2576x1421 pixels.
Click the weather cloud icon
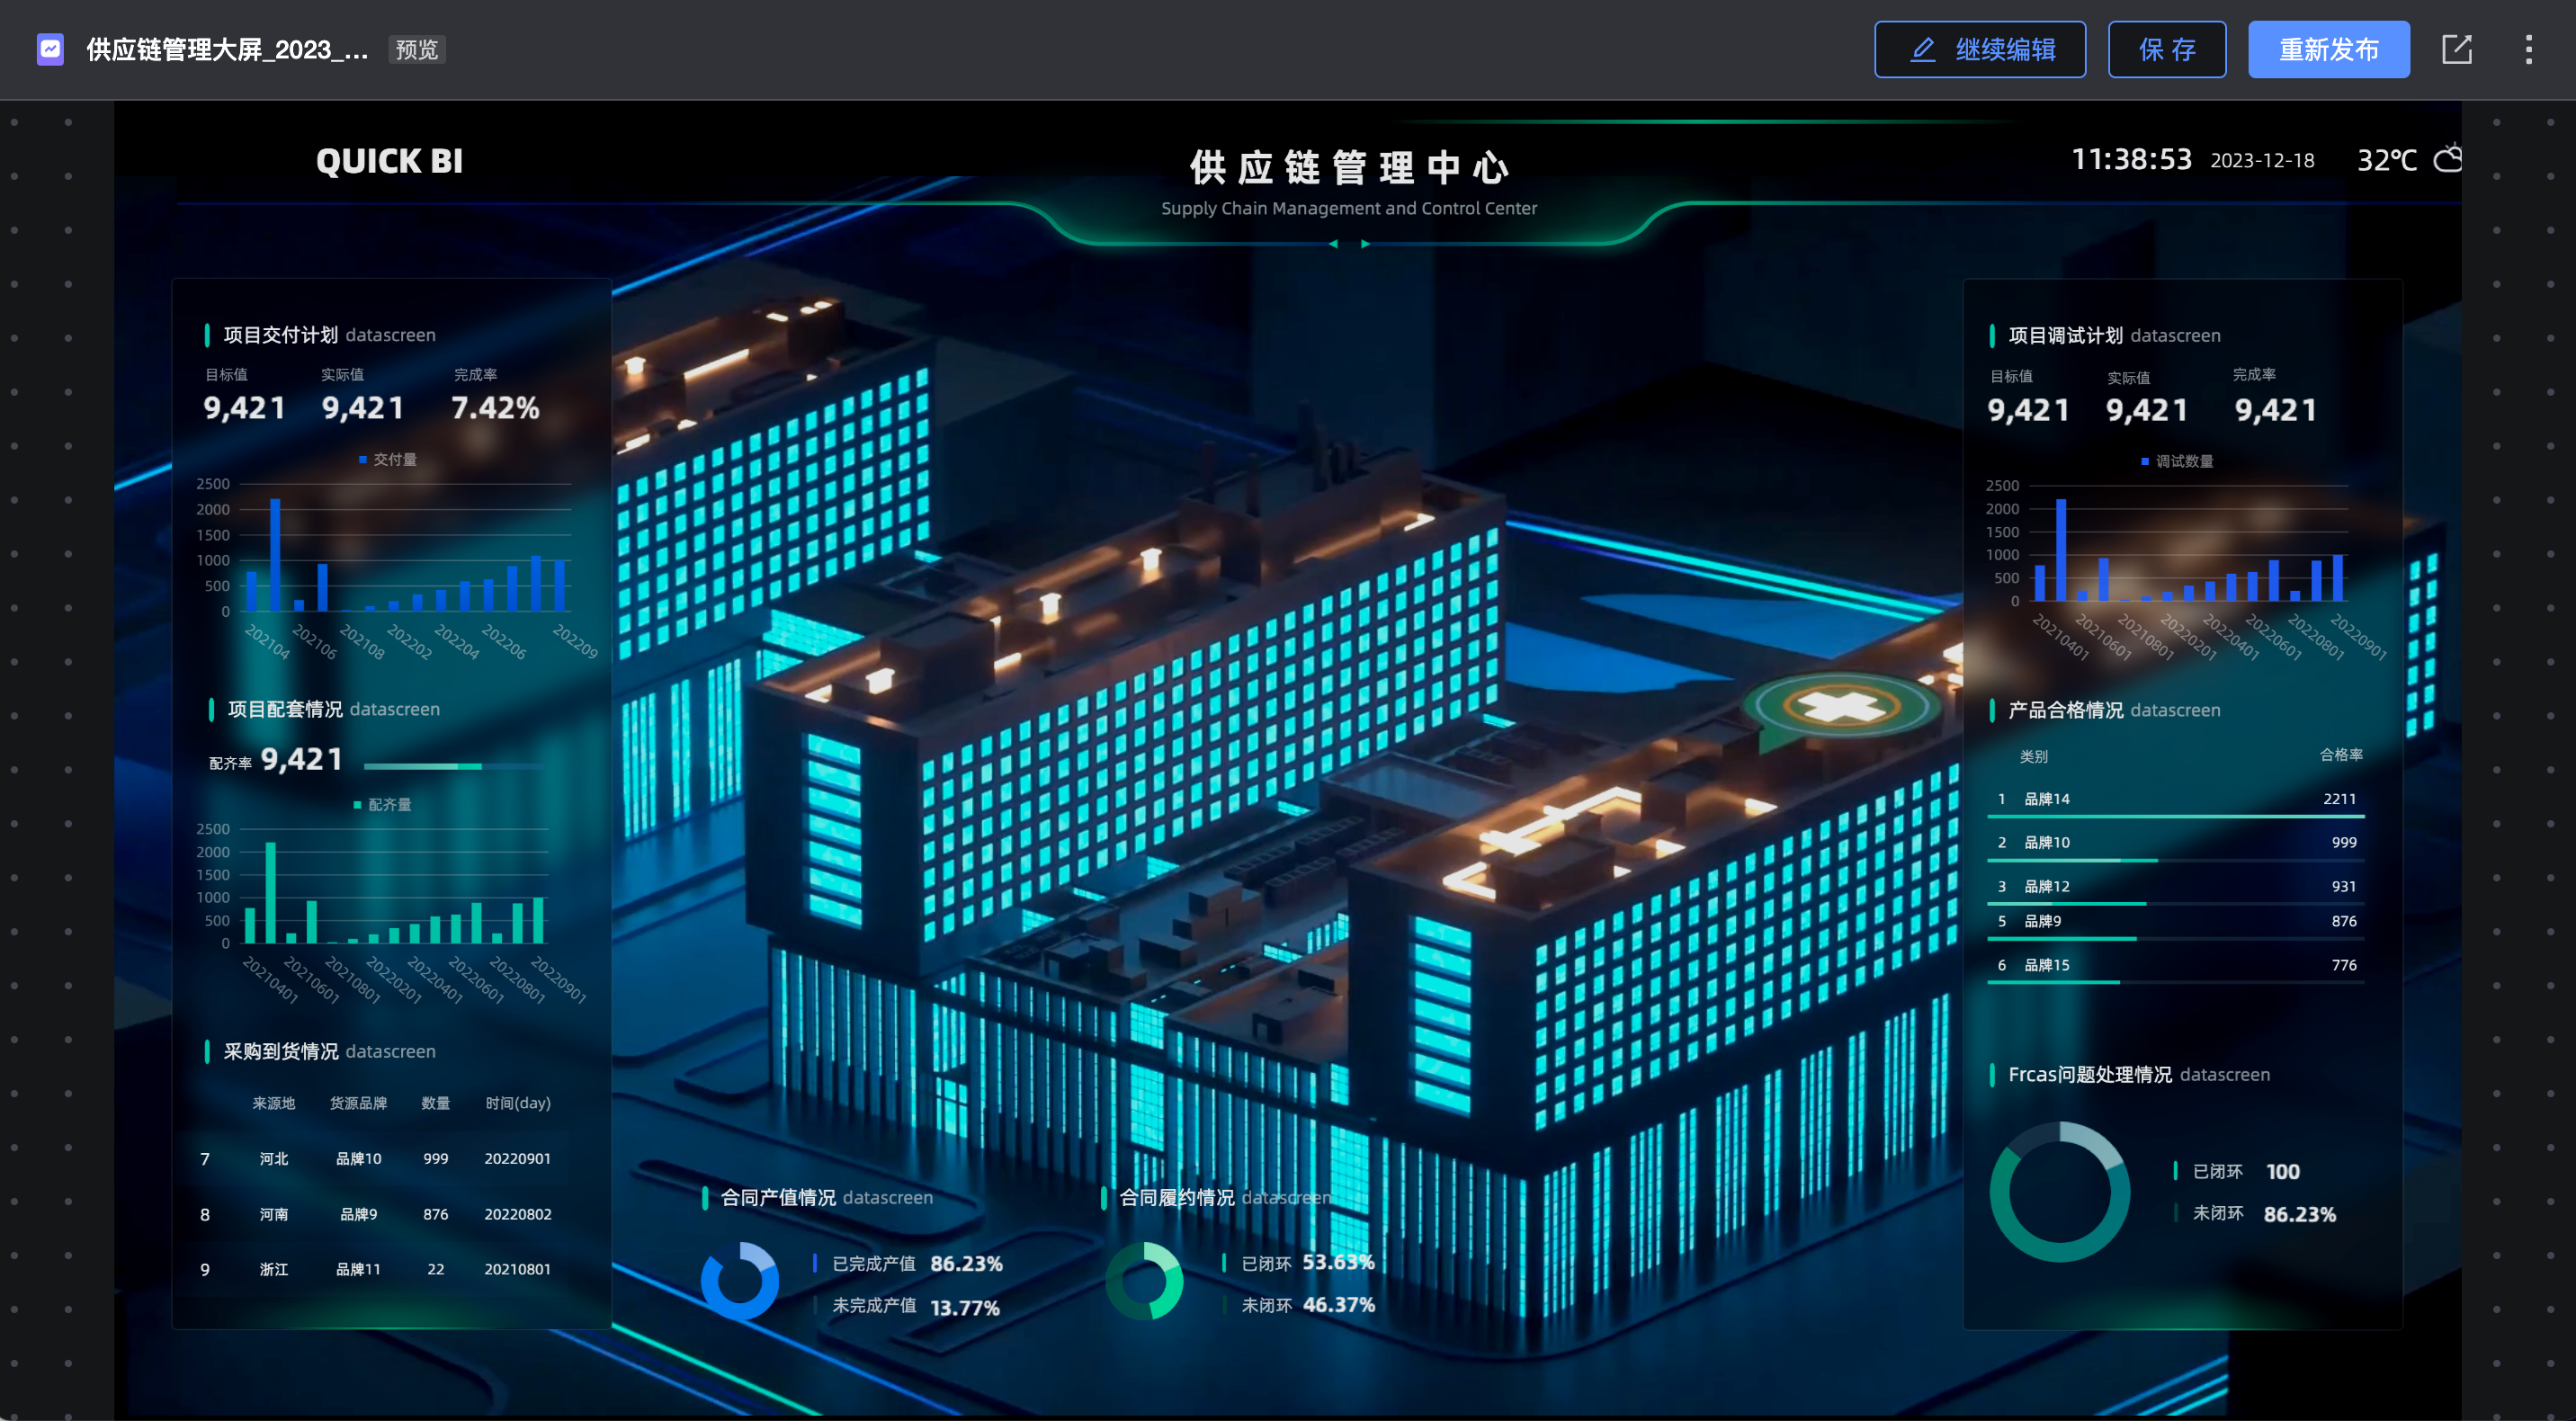(2447, 158)
